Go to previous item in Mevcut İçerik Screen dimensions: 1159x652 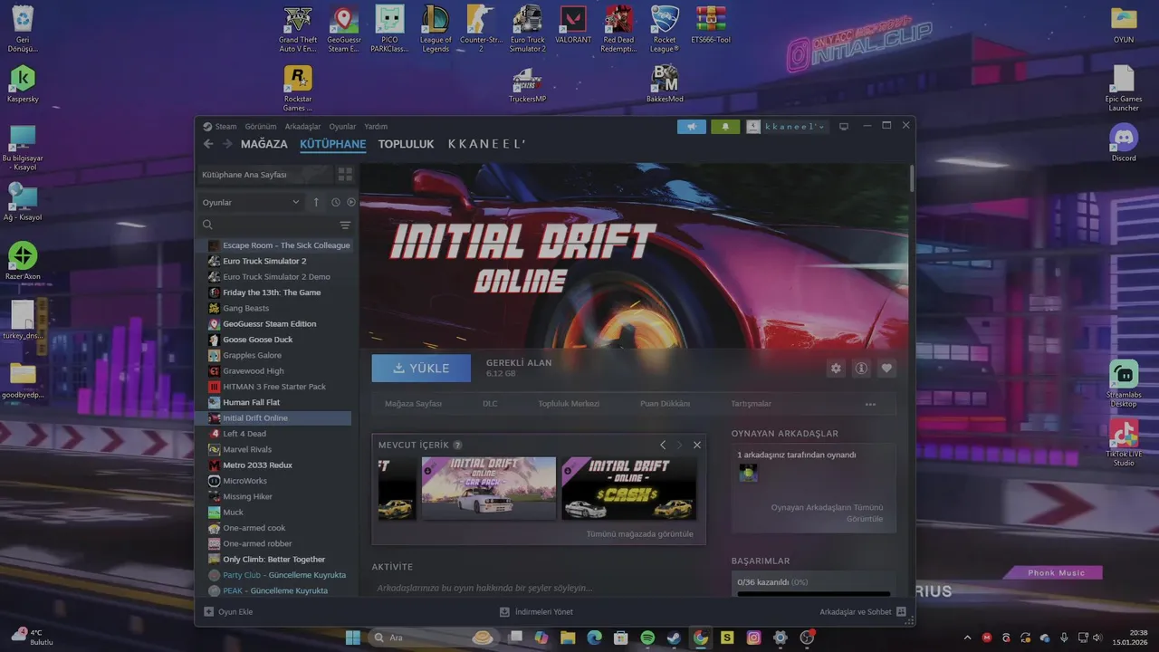click(x=663, y=445)
